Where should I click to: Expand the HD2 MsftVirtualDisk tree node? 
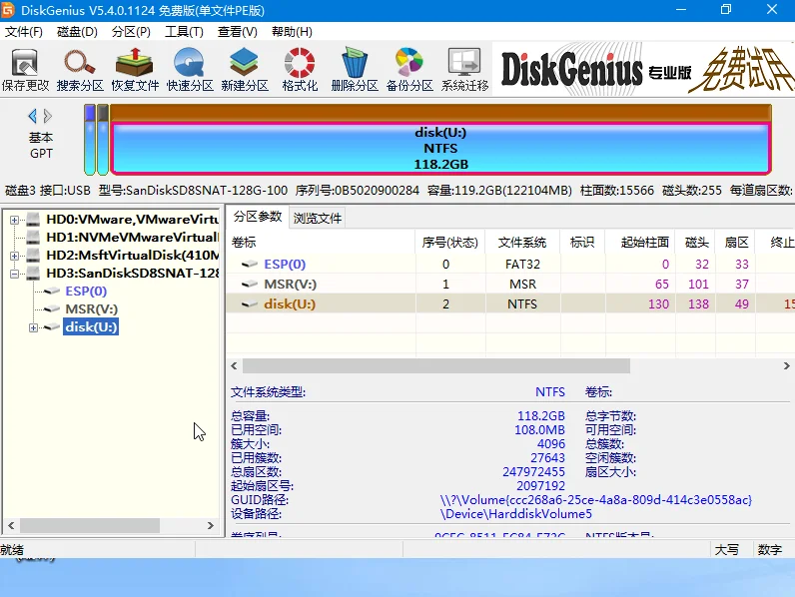tap(14, 256)
